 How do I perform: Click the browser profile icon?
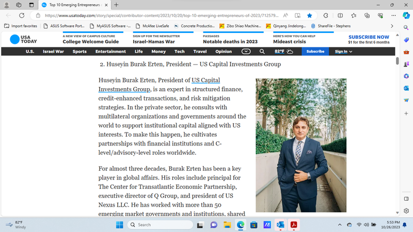tap(7, 5)
